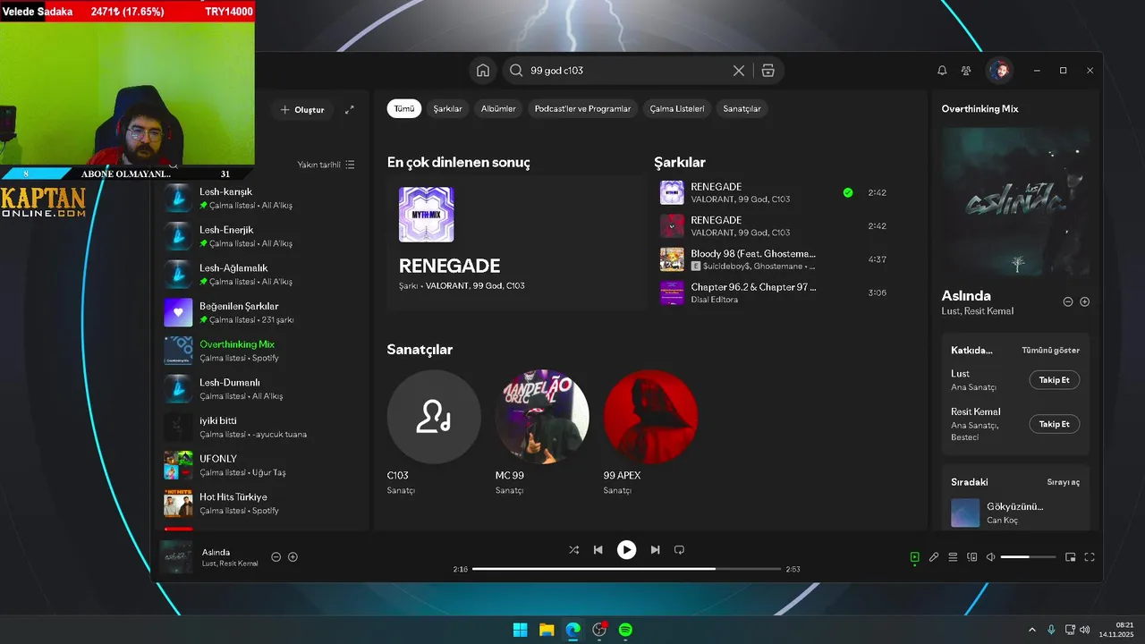Select Bloody 98 song row
Image resolution: width=1145 pixels, height=644 pixels.
point(776,259)
